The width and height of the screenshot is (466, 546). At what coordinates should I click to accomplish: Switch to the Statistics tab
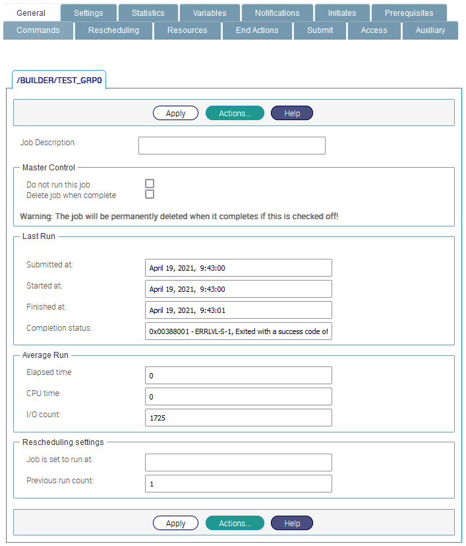148,13
